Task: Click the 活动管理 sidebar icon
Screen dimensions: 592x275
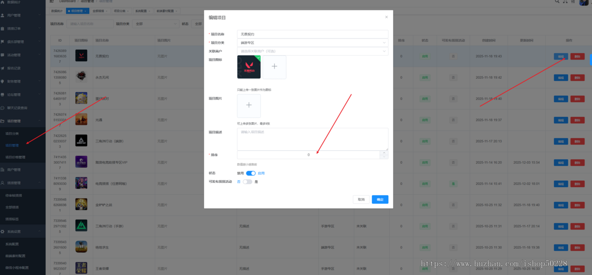Action: tap(3, 55)
